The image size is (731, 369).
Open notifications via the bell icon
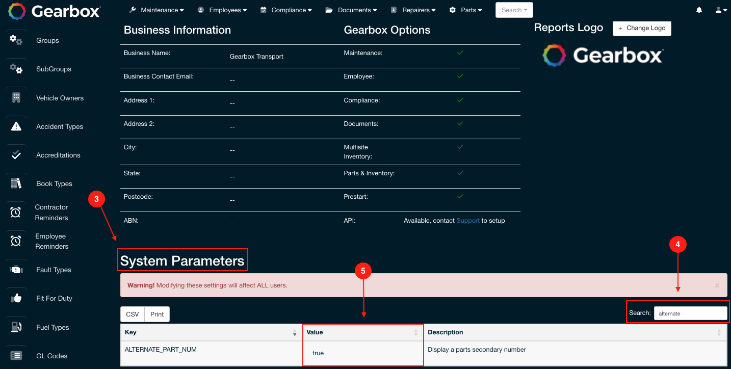[x=699, y=10]
